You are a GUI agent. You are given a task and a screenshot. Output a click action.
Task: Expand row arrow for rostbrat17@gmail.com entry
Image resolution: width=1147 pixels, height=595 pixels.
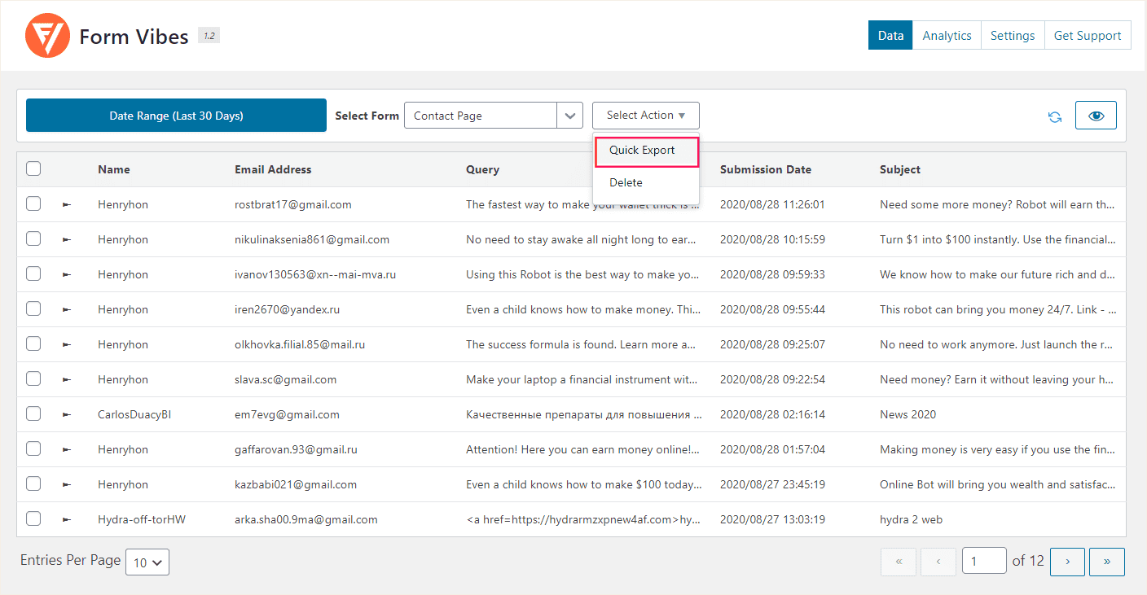point(67,205)
